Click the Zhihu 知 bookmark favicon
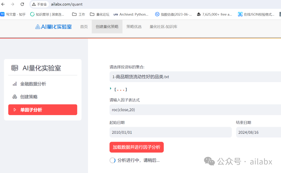281x173 pixels. (x=3, y=14)
